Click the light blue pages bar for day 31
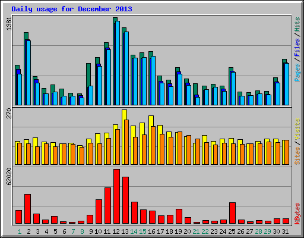Screen dimensions: 304x238 click(x=287, y=84)
